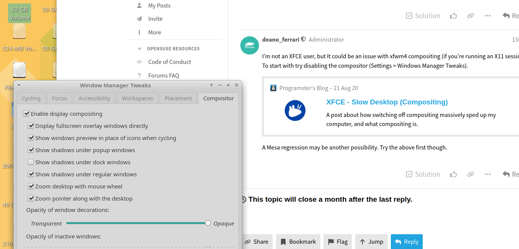Switch to the Workspaces tab
519x249 pixels.
[x=137, y=98]
